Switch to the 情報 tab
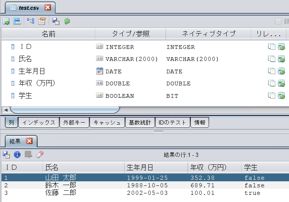Image resolution: width=289 pixels, height=202 pixels. pos(200,122)
